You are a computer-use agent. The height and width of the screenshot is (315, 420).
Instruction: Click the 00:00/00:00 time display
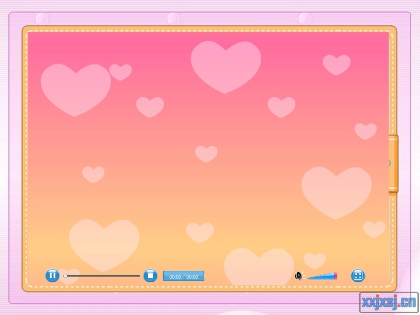183,276
